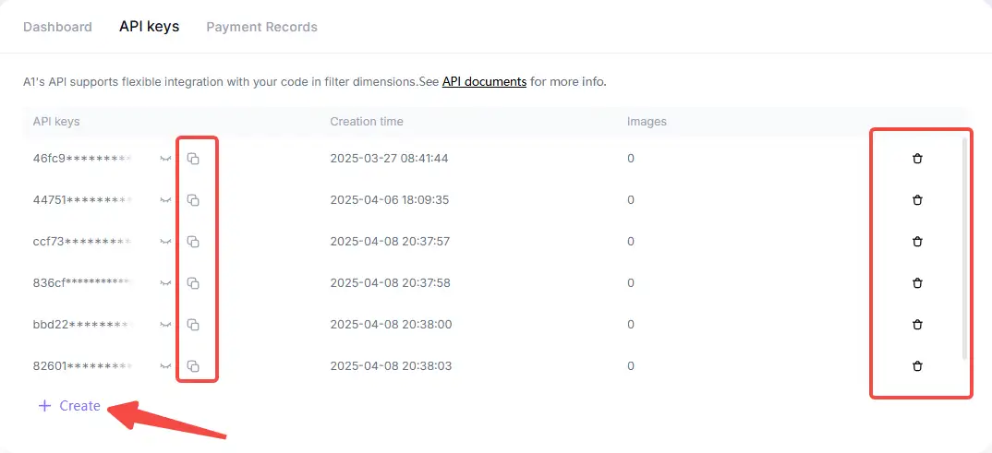Toggle visibility of the bbd22 key

point(166,325)
